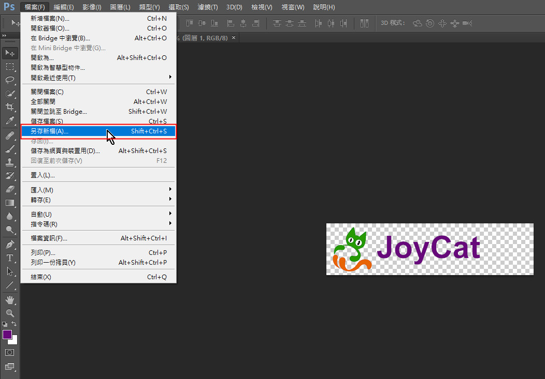Choose 開啟舊檔(O)... menu item
The image size is (545, 379).
[x=98, y=28]
